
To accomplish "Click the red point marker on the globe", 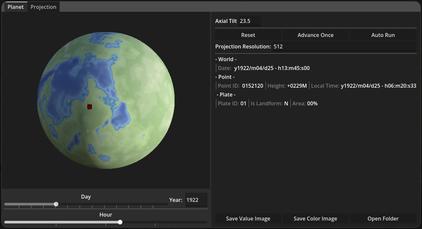I will pyautogui.click(x=90, y=107).
